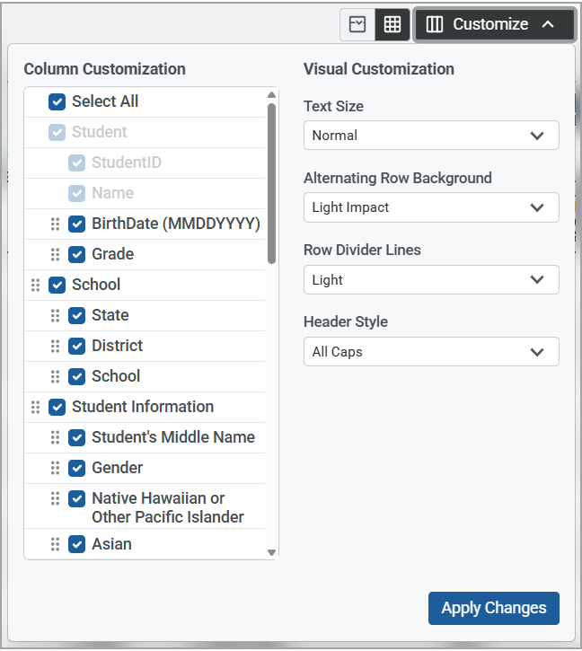Open Alternating Row Background dropdown
The image size is (582, 651).
[431, 207]
